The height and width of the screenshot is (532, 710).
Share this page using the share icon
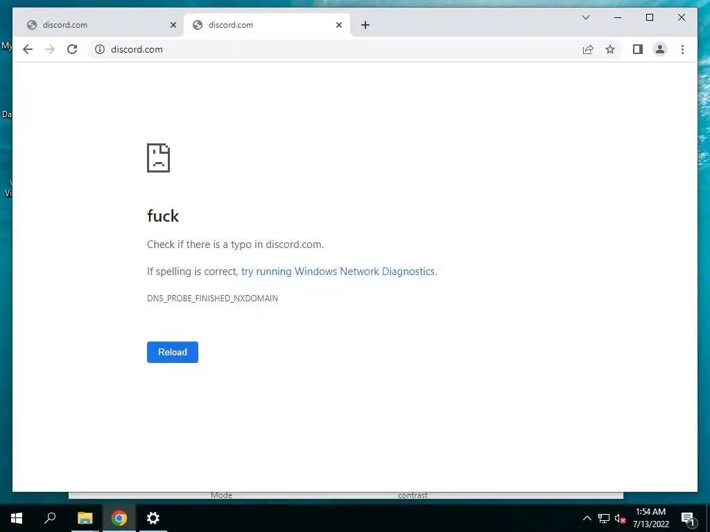(588, 49)
